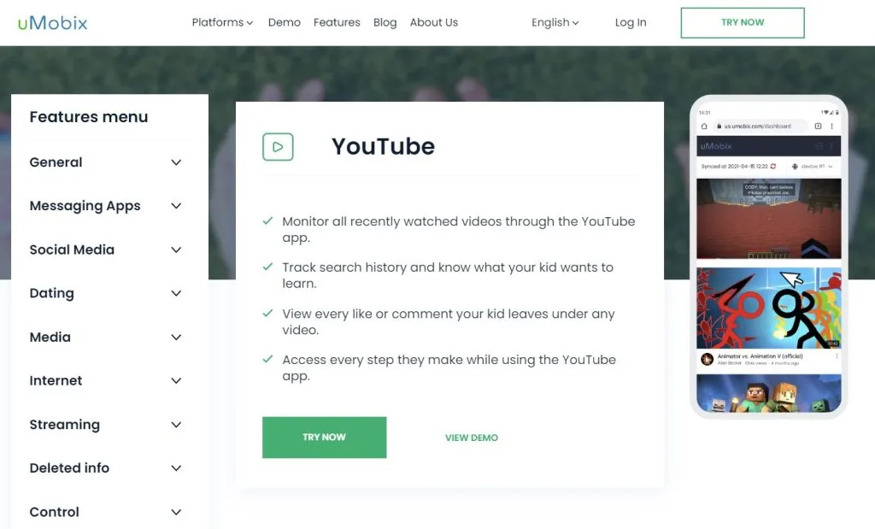Expand the Platforms navigation dropdown
This screenshot has width=875, height=529.
[221, 22]
